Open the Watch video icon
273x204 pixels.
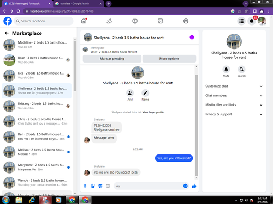click(135, 21)
